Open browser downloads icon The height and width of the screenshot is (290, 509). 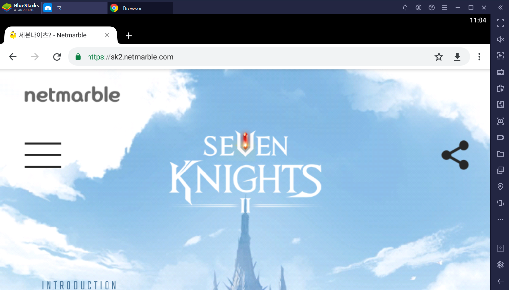click(457, 57)
